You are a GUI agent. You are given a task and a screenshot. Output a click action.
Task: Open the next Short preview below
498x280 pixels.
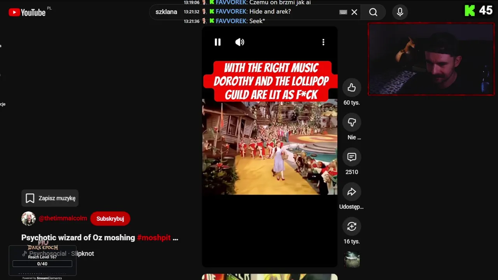270,277
